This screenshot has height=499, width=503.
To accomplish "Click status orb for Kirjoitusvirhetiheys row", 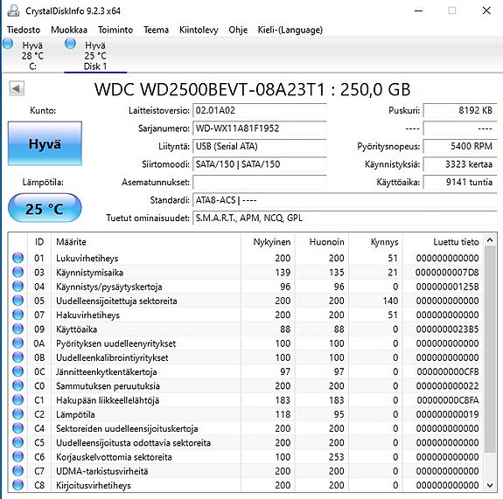I will [18, 485].
